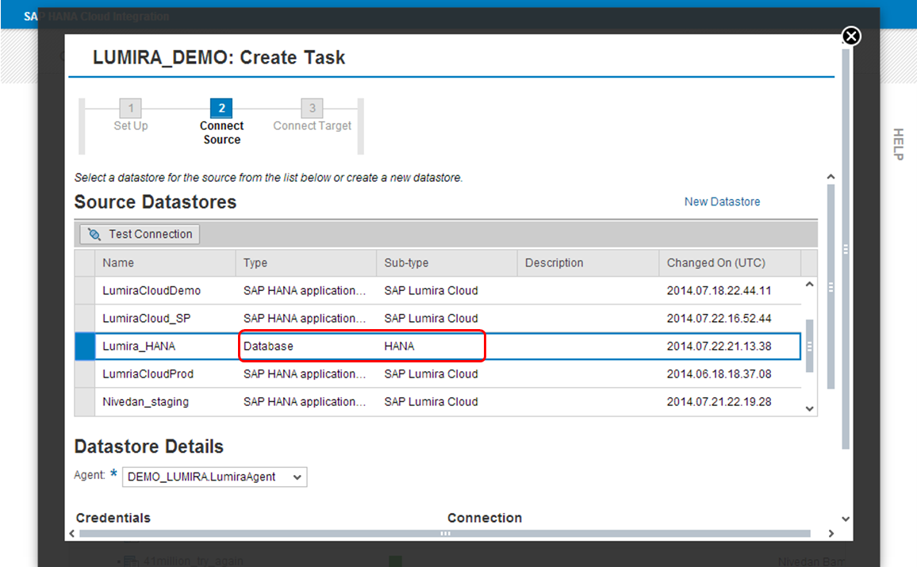Viewport: 917px width, 567px height.
Task: Go to step 3 Connect Target
Action: pos(312,109)
